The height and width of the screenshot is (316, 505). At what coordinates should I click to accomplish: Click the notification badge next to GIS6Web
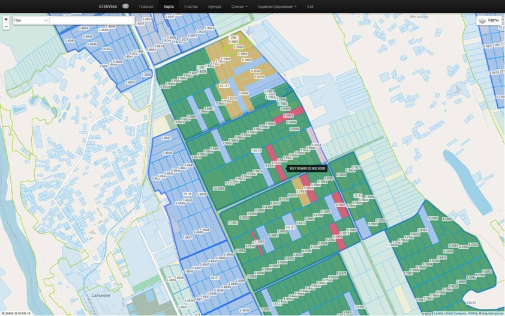tap(125, 6)
